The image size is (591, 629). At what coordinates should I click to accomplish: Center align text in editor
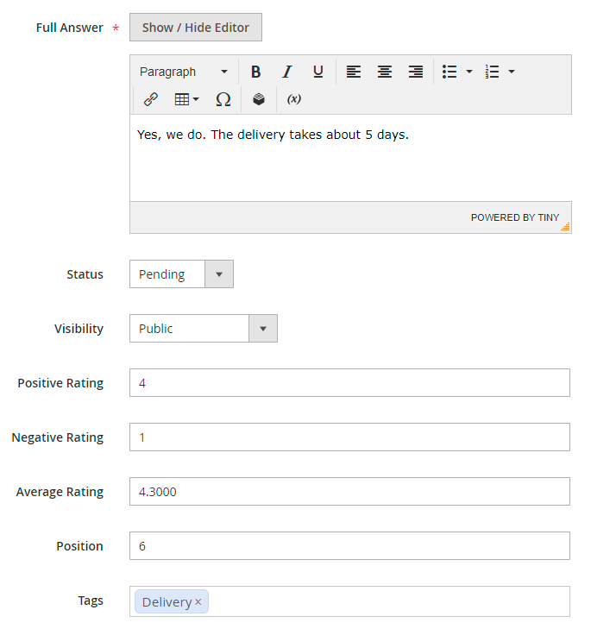[385, 72]
